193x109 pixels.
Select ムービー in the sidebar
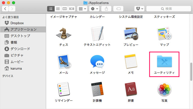pyautogui.click(x=23, y=62)
